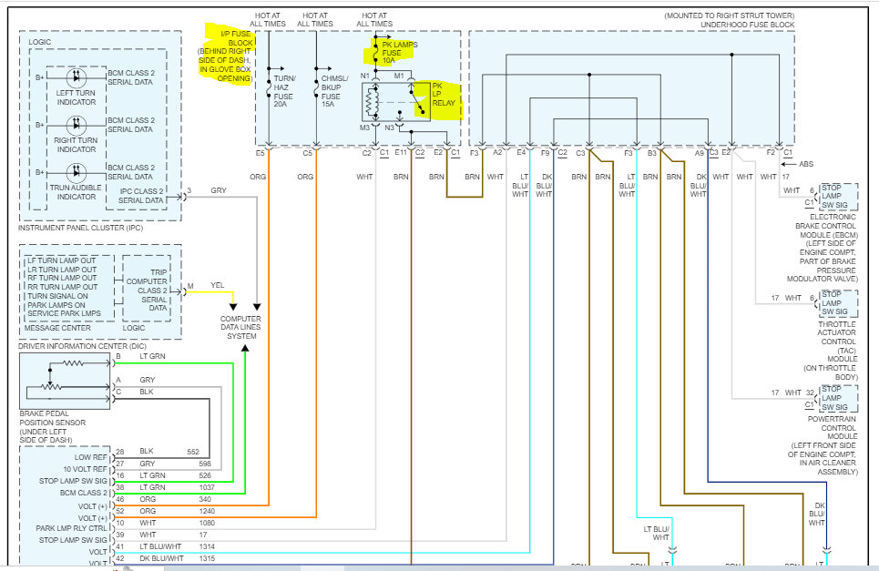
Task: Click the BCM CLASS 2 pin label
Action: [84, 493]
